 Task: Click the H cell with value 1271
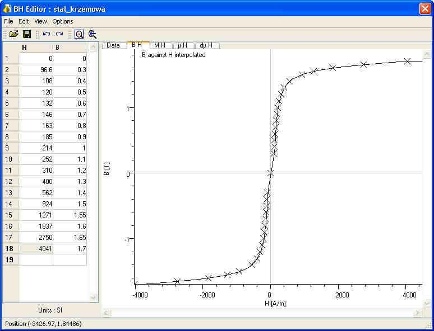[36, 215]
